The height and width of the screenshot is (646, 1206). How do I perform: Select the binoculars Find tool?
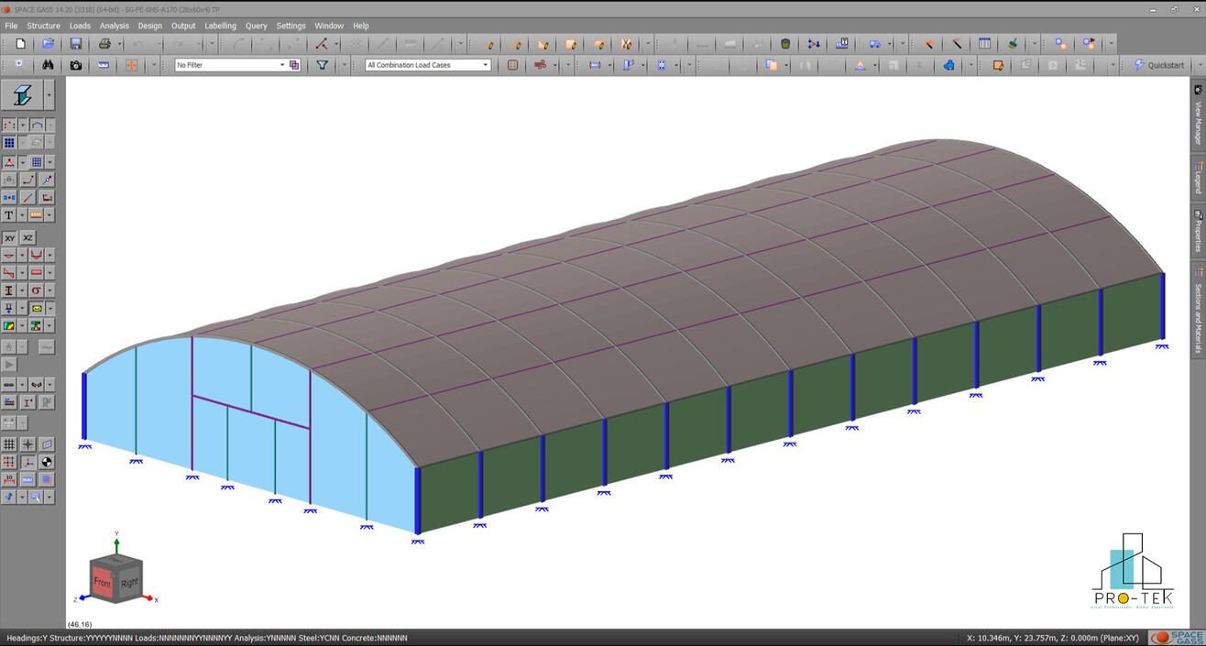click(48, 65)
